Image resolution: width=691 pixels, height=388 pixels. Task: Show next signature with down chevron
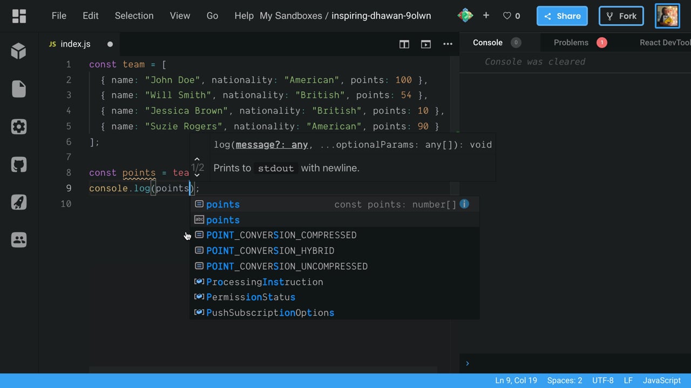pos(197,175)
